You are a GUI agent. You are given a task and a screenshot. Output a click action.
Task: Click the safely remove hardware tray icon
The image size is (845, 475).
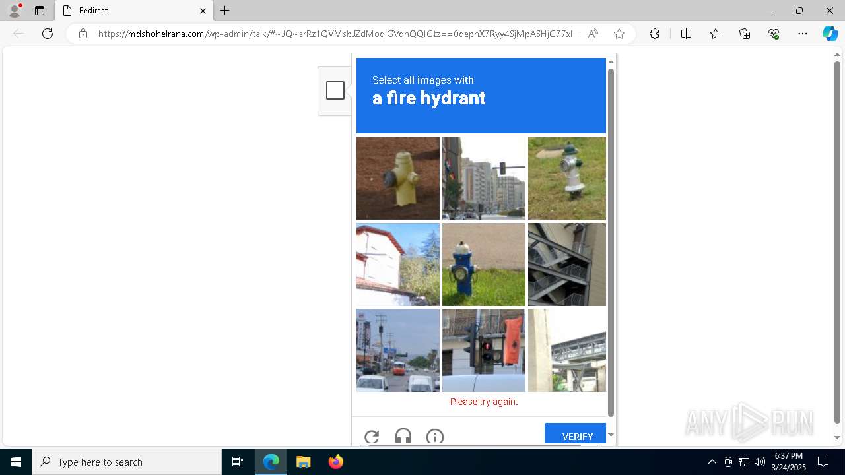[728, 462]
